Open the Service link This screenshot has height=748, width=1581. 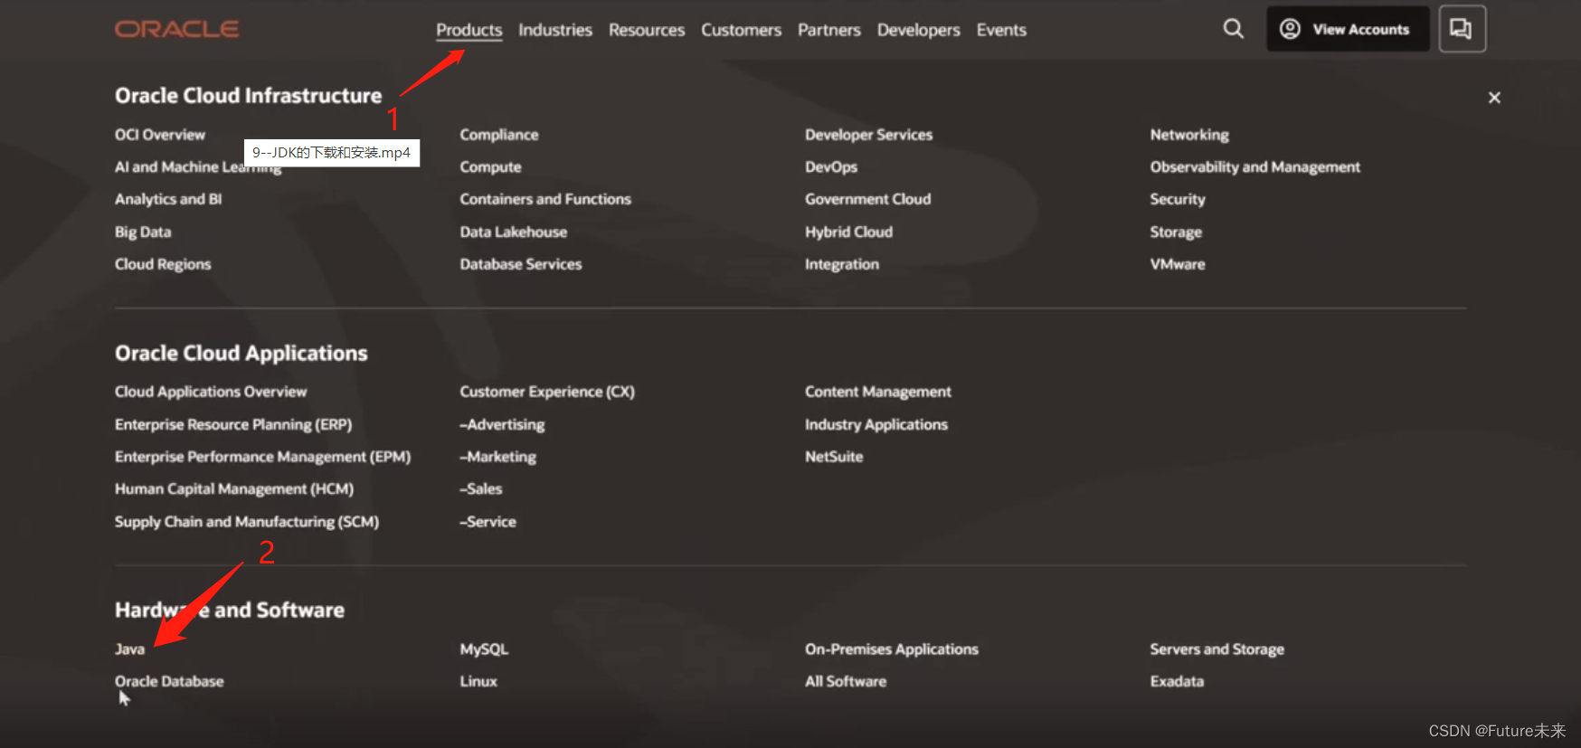click(x=488, y=522)
